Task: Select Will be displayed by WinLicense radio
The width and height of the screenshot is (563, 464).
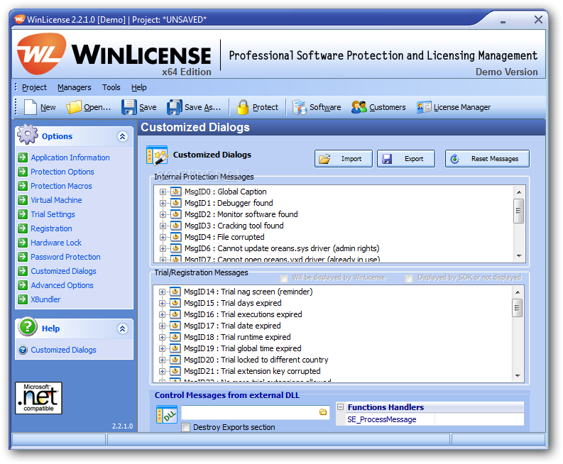Action: [284, 278]
